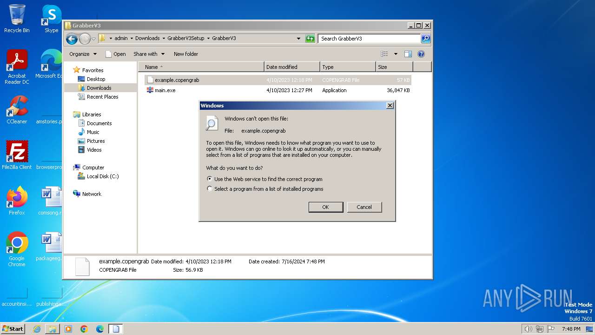The width and height of the screenshot is (595, 335).
Task: Click the volume speaker tray icon
Action: pyautogui.click(x=528, y=329)
